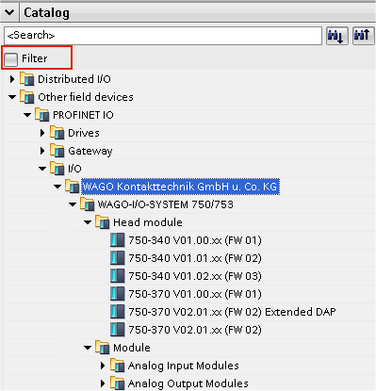The height and width of the screenshot is (391, 376).
Task: Collapse the Head module arrow
Action: coord(88,222)
